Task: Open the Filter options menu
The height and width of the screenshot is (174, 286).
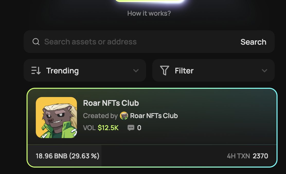Action: (x=213, y=70)
